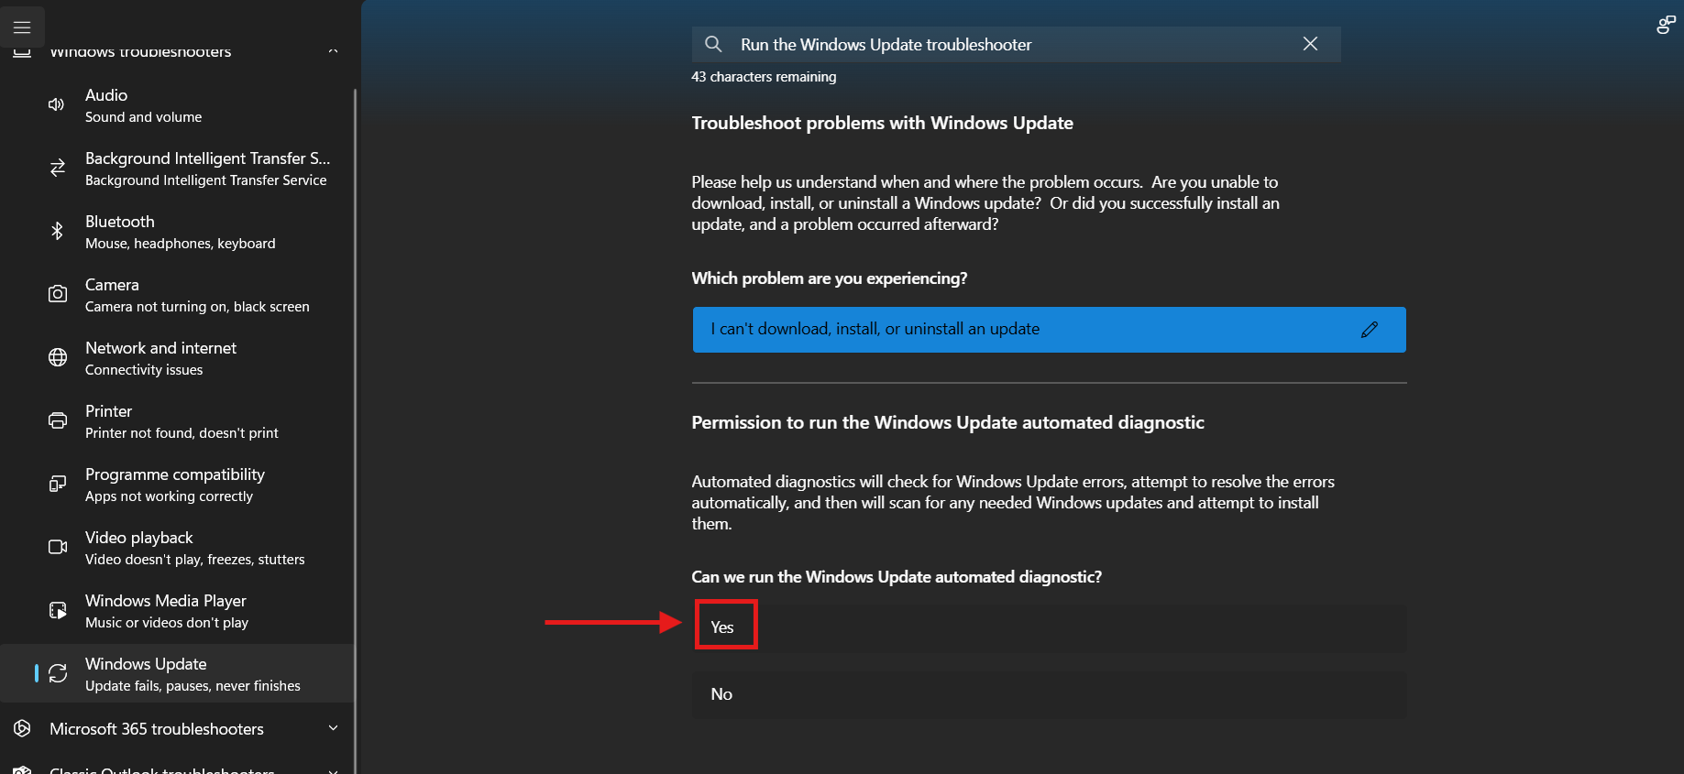Viewport: 1684px width, 774px height.
Task: Click "Which problem are you experiencing?" label
Action: [829, 278]
